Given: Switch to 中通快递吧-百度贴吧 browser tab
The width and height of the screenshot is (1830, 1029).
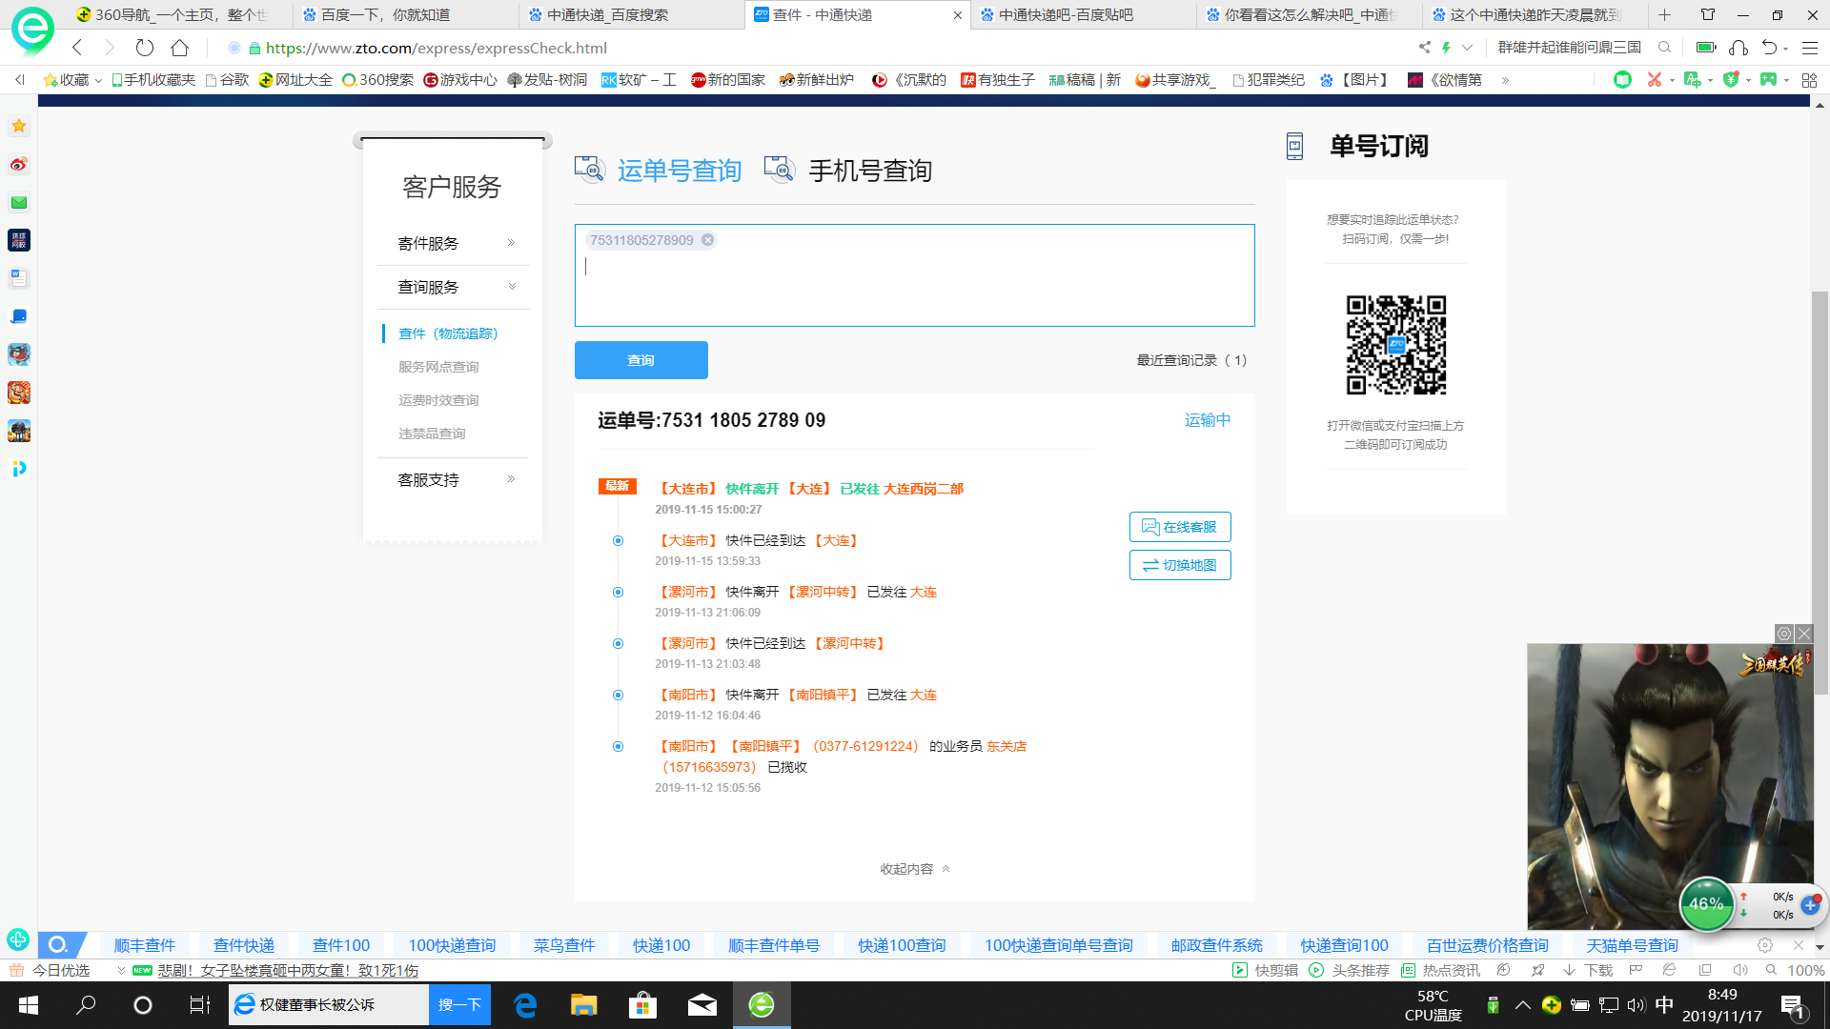Looking at the screenshot, I should (1066, 14).
